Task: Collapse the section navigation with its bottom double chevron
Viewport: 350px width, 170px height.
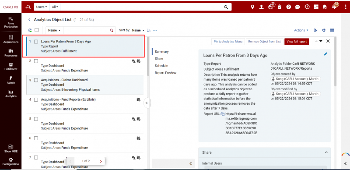Action: 191,163
